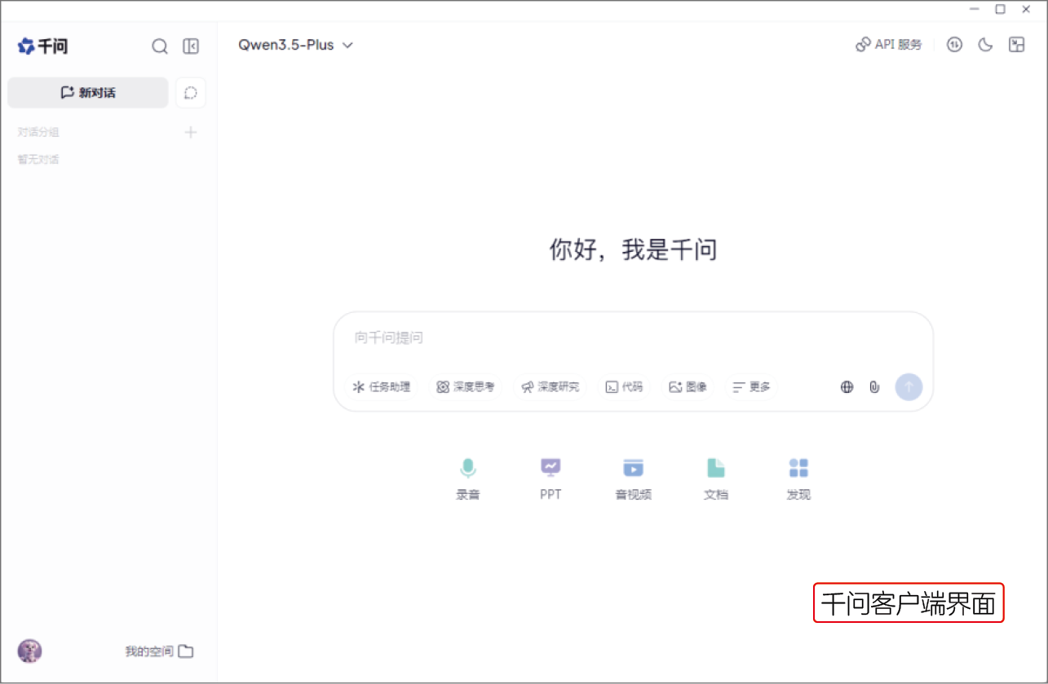Add a new 对话分组 with plus

pos(191,132)
